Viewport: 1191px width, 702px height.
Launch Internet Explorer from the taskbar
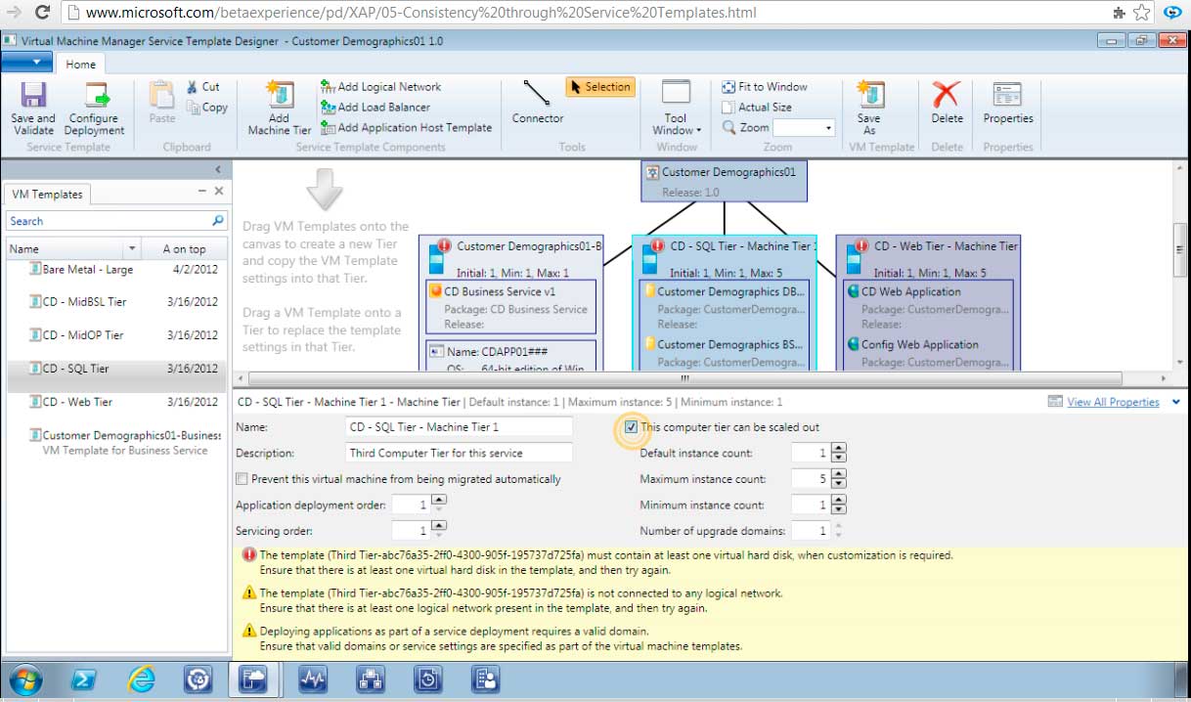pyautogui.click(x=142, y=680)
